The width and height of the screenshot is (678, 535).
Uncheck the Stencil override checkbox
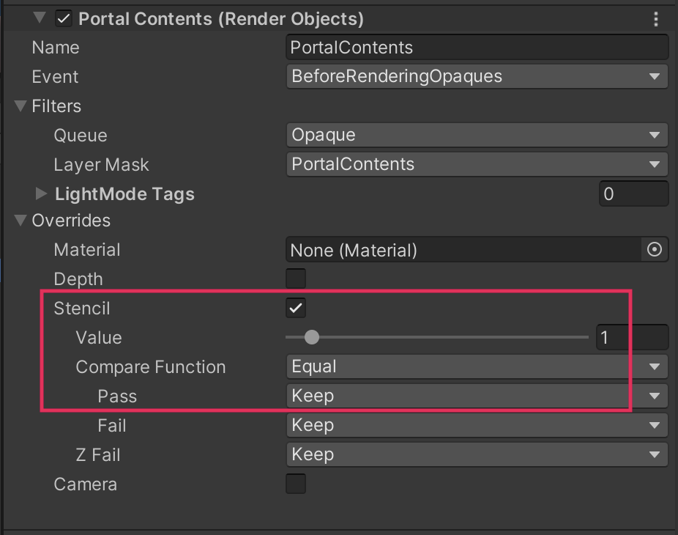point(296,309)
